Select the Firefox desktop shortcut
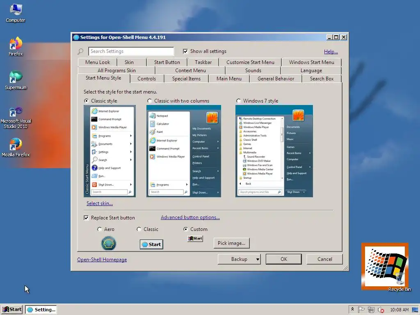This screenshot has height=315, width=420. tap(16, 46)
